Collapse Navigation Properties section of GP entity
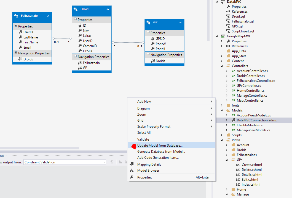This screenshot has height=198, width=292. coord(148,54)
